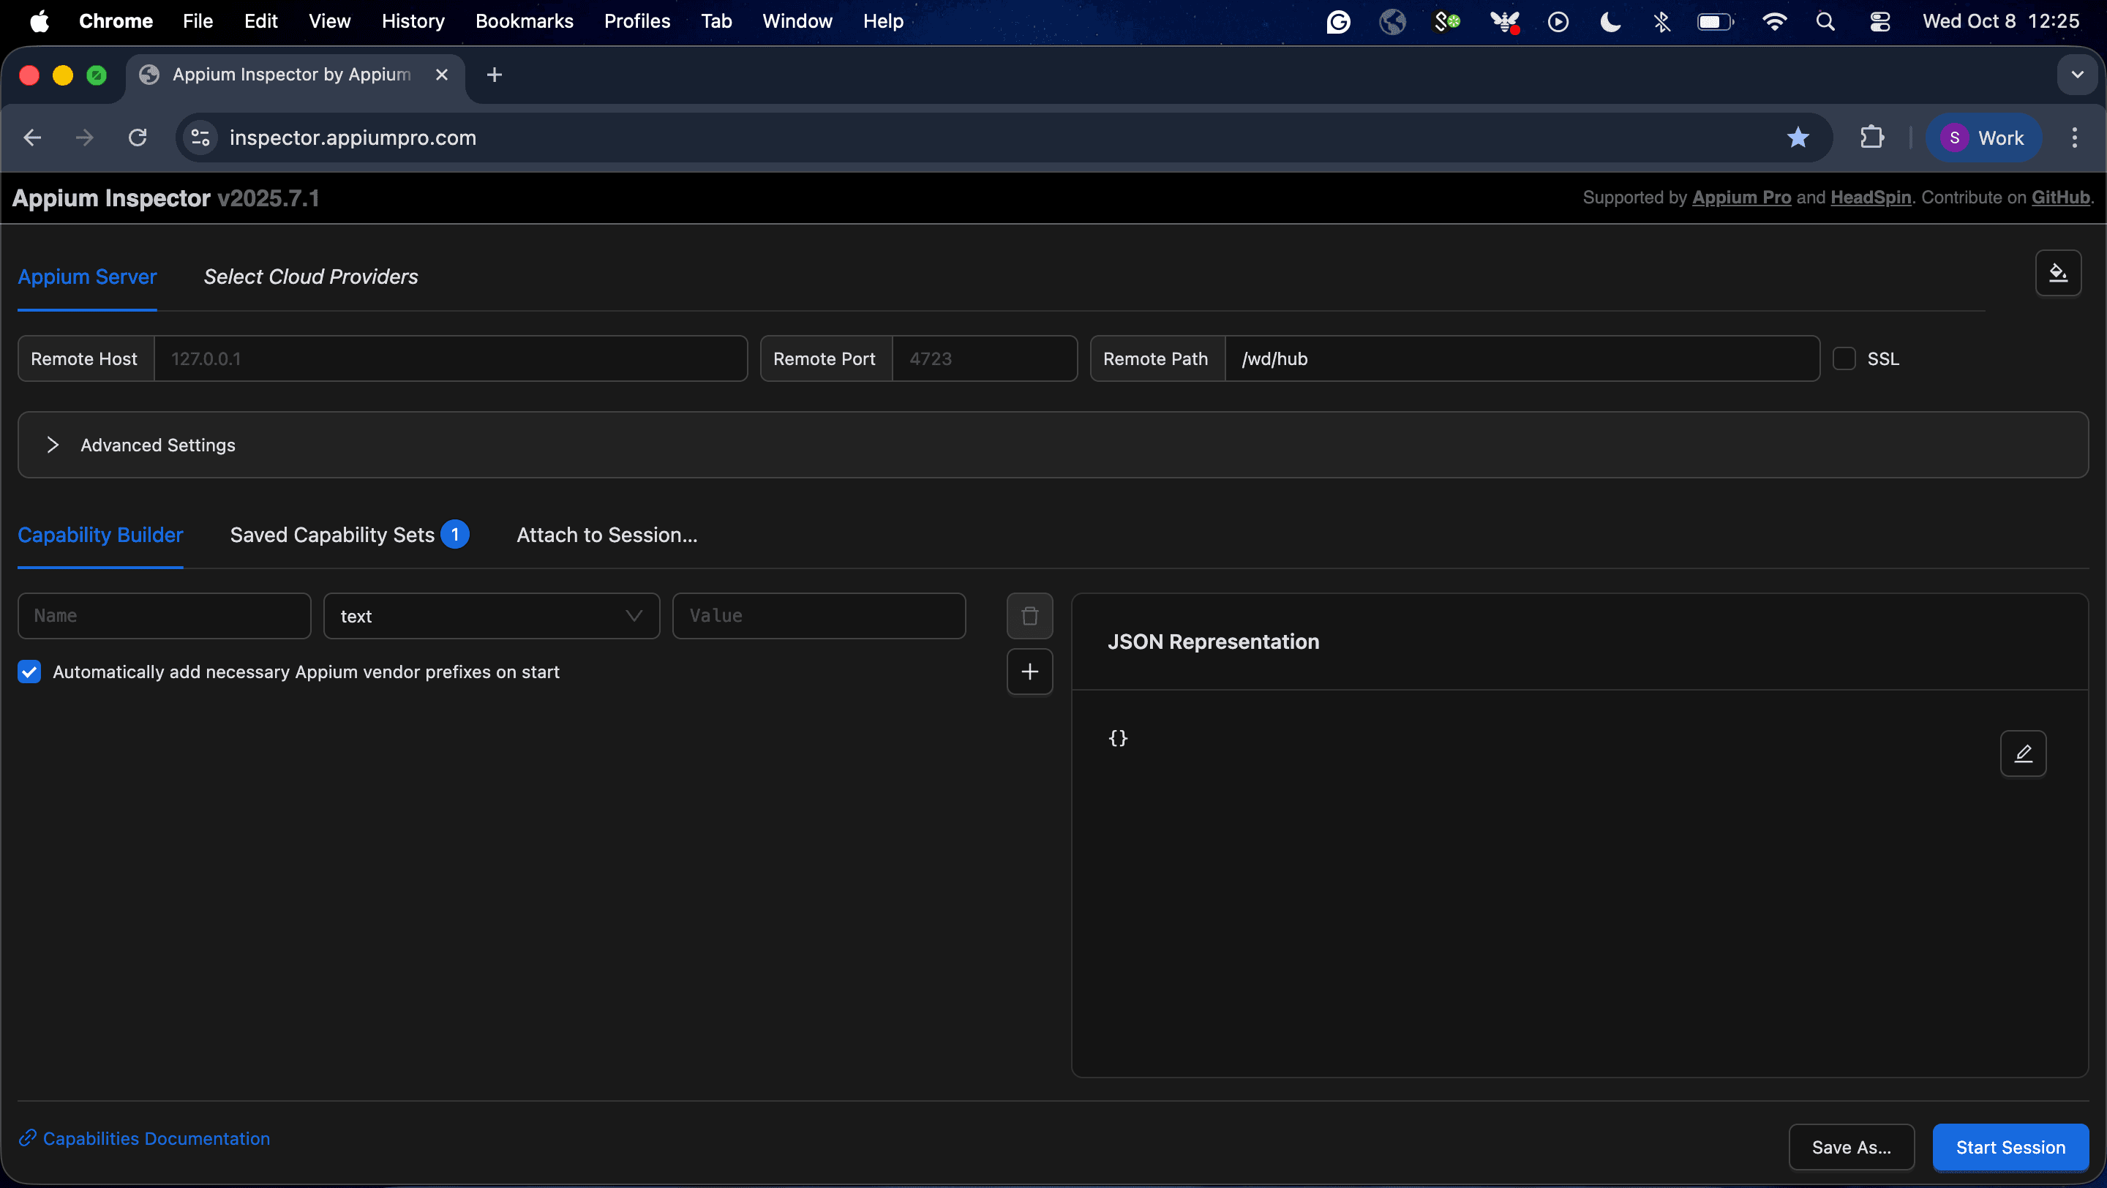This screenshot has width=2107, height=1188.
Task: Open Chrome extensions puzzle icon
Action: [1871, 138]
